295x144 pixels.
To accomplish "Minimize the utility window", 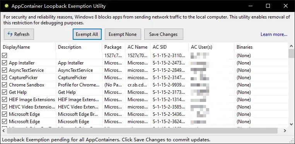I will (251, 6).
